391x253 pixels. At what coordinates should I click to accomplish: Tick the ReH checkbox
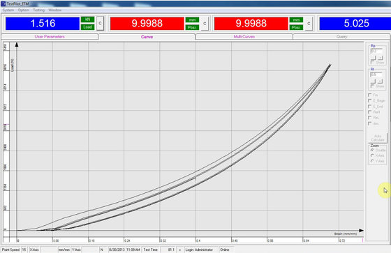[370, 112]
